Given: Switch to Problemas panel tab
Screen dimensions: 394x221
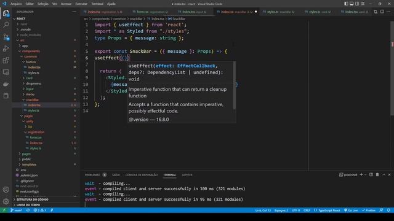Looking at the screenshot, I should [x=92, y=175].
